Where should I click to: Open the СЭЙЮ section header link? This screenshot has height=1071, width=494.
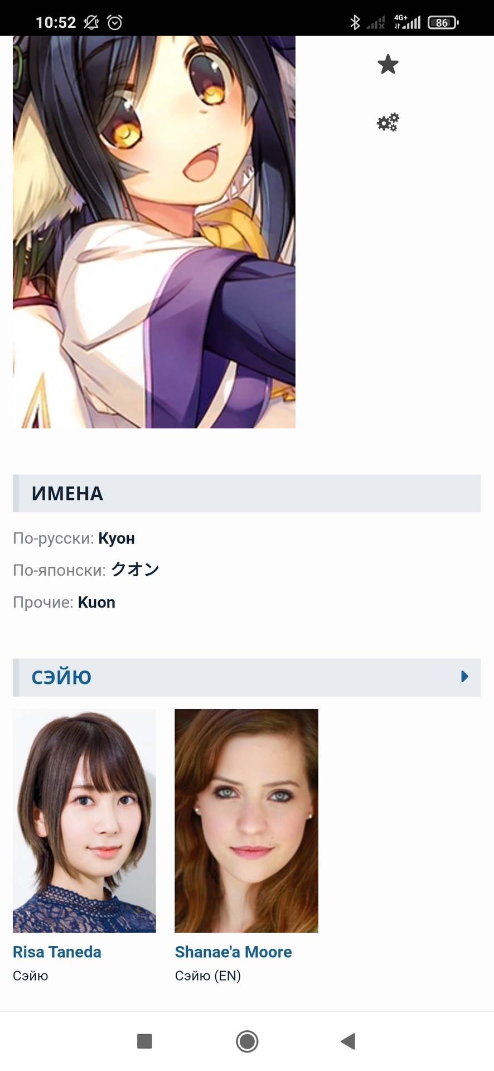pyautogui.click(x=61, y=677)
